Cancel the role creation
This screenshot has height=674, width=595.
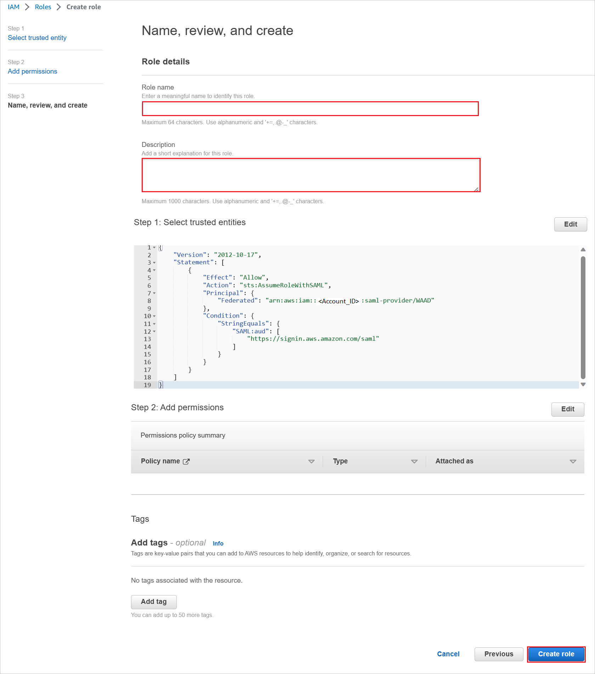(x=448, y=654)
